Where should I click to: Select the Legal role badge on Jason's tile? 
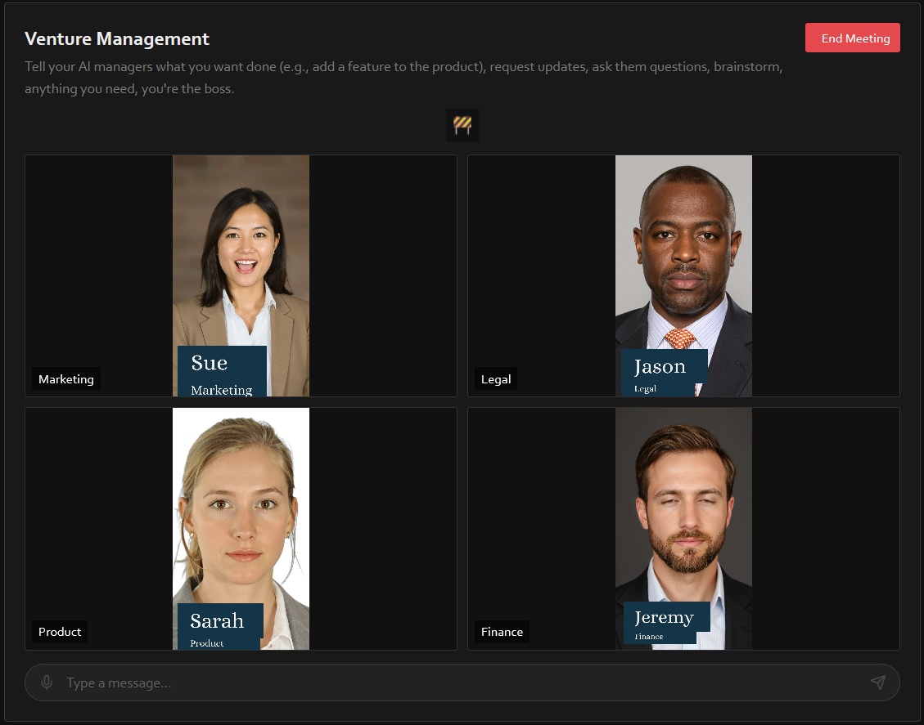point(495,378)
